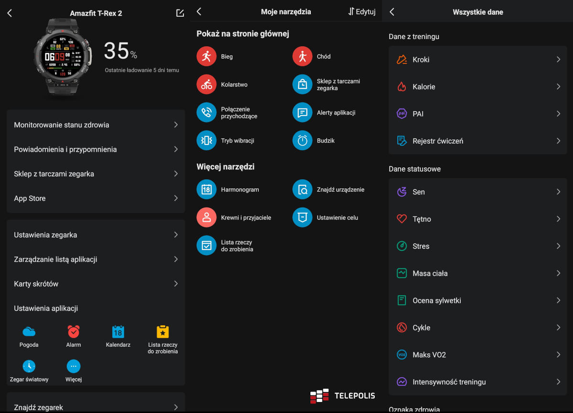Open Harmonogram schedule tool

[206, 190]
